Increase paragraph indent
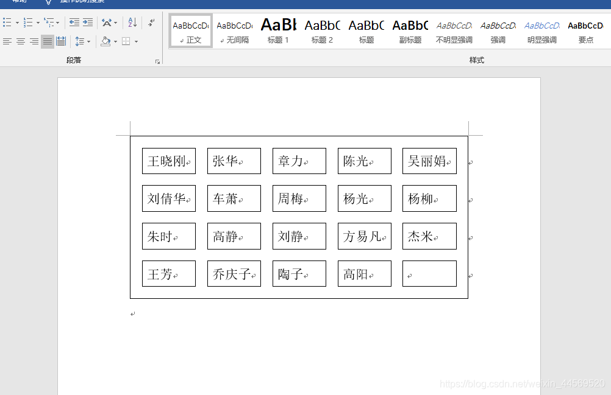611x395 pixels. (88, 22)
